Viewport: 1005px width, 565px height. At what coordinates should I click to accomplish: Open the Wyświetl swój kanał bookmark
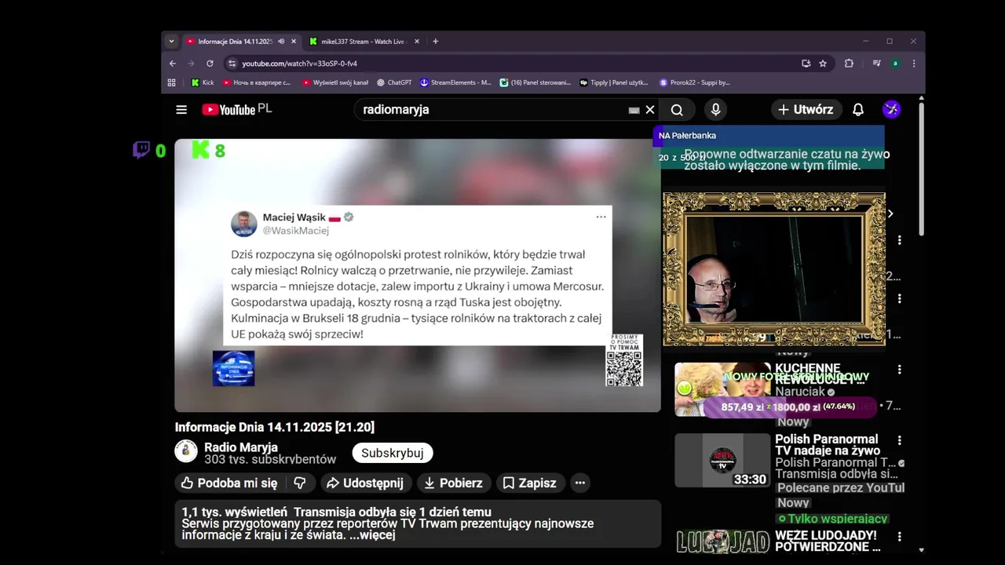pyautogui.click(x=335, y=82)
